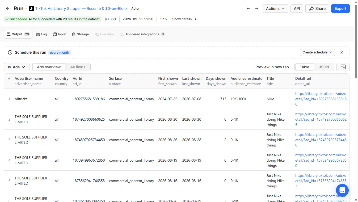358x202 pixels.
Task: Open the Input tab
Action: pyautogui.click(x=59, y=34)
